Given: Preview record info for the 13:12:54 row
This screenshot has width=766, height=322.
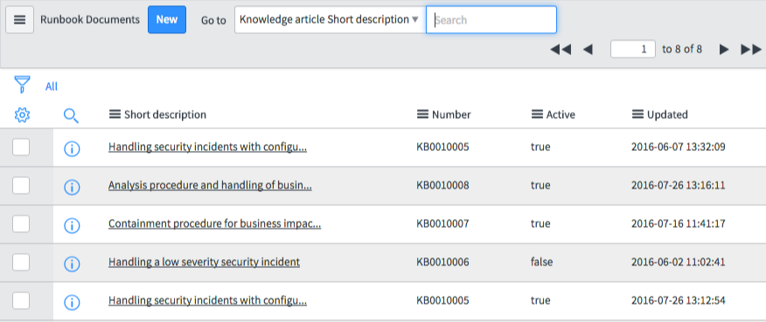Looking at the screenshot, I should click(x=72, y=303).
